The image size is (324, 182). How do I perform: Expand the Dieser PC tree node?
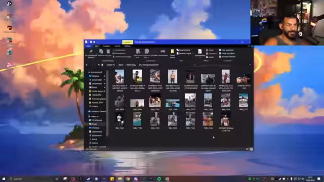point(87,117)
